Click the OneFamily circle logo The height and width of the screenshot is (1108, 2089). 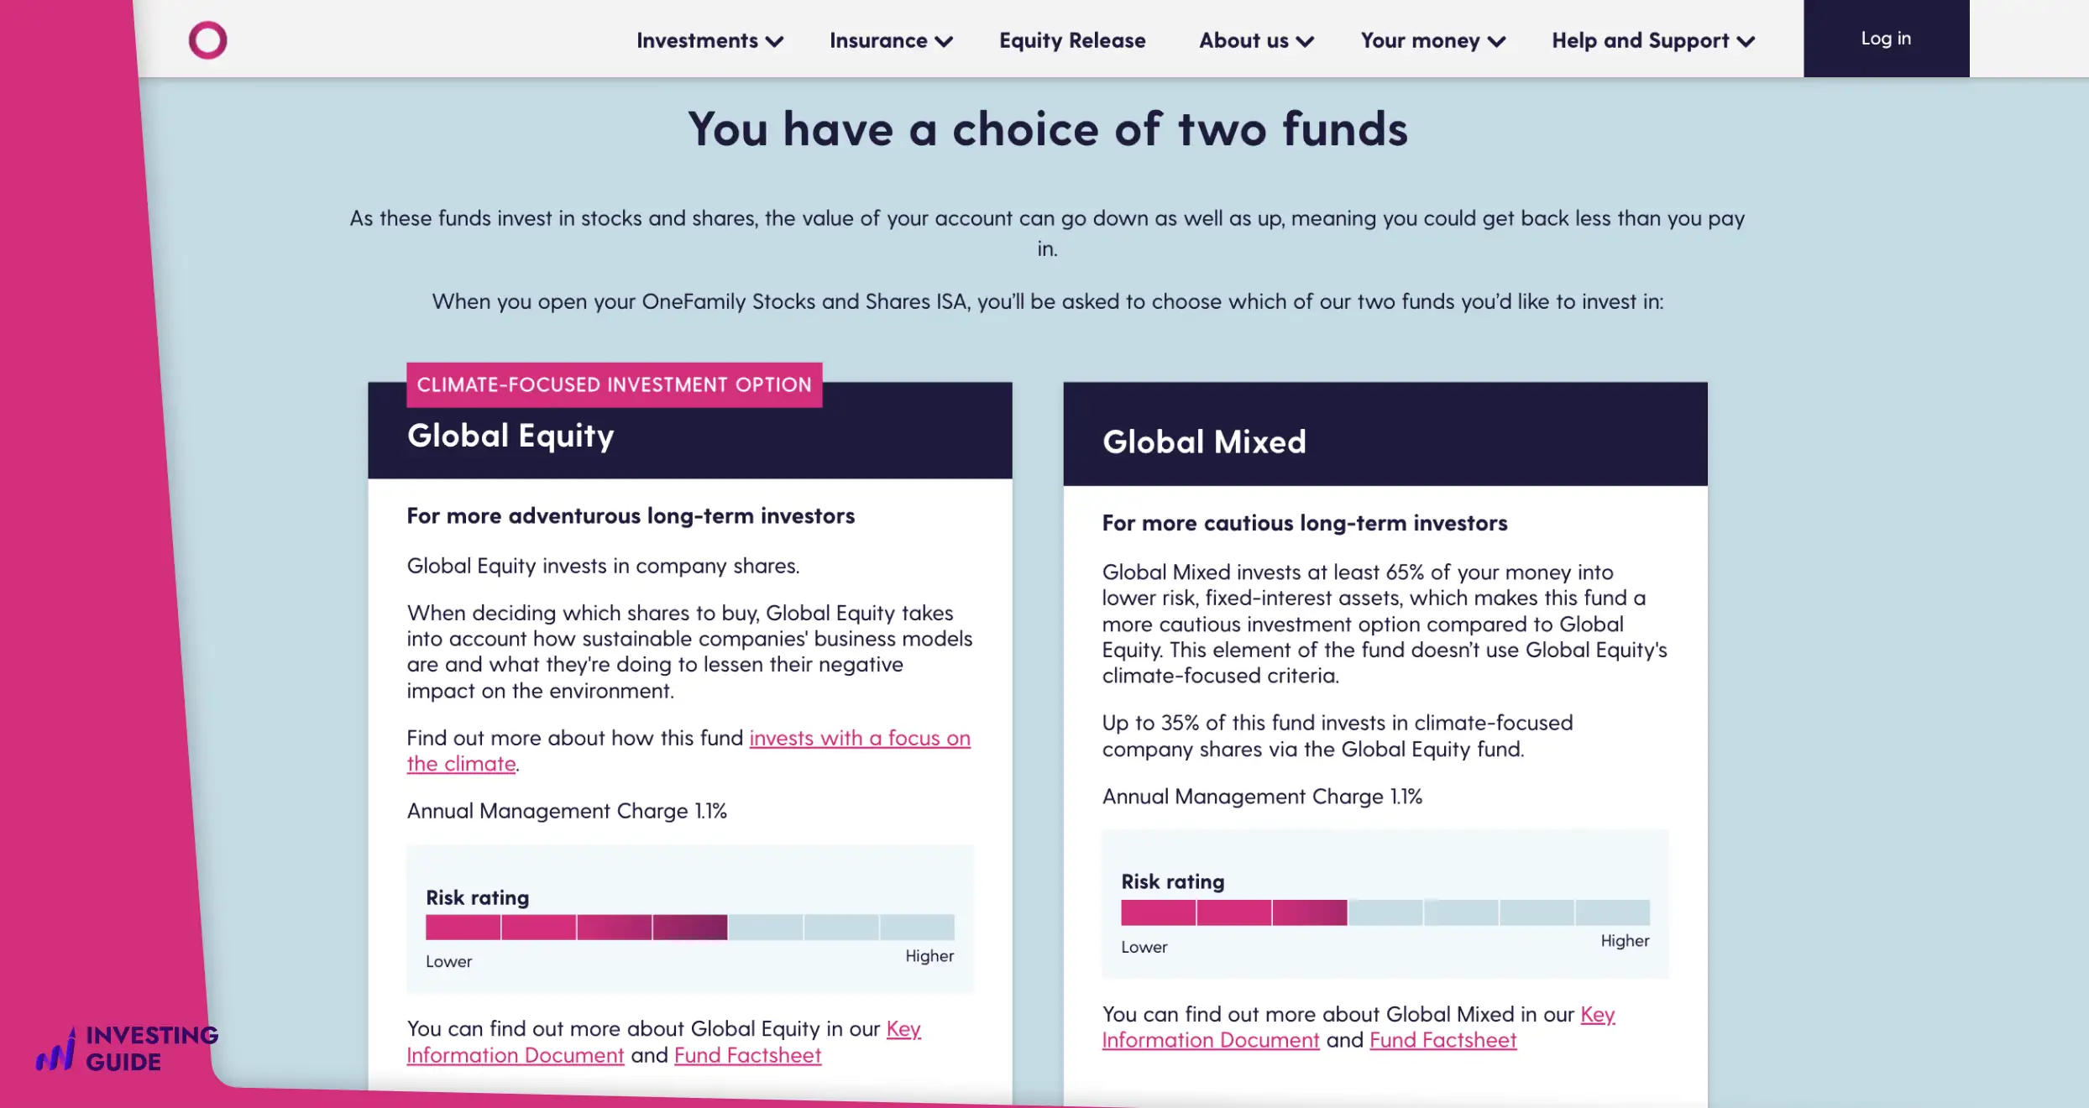click(x=207, y=40)
